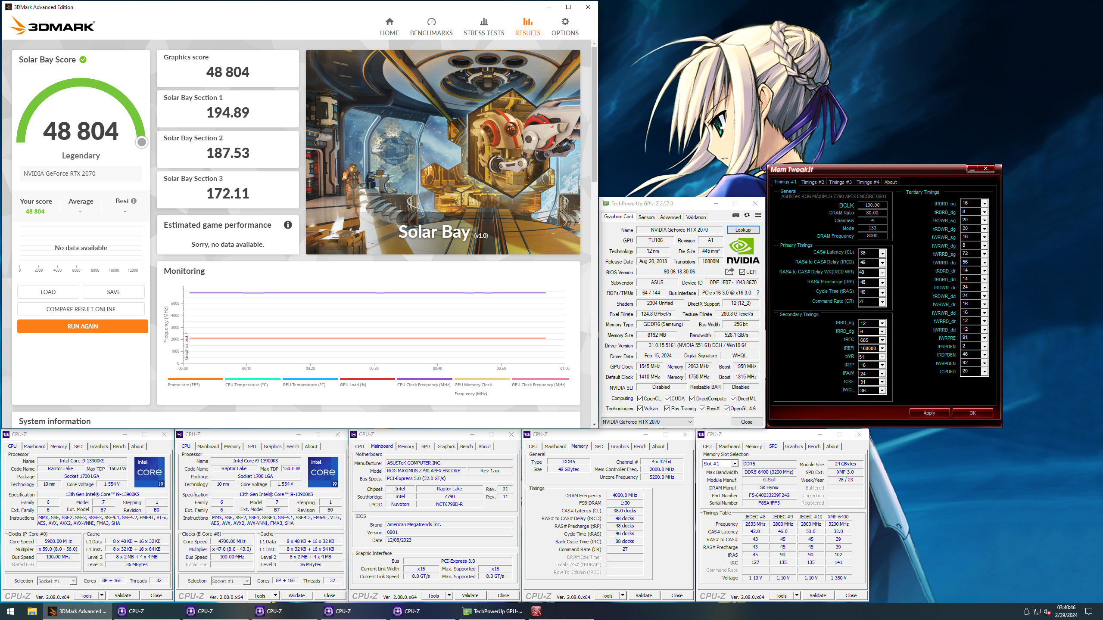Click 3DMark Advanced taskbar item
The width and height of the screenshot is (1103, 620).
(x=78, y=611)
